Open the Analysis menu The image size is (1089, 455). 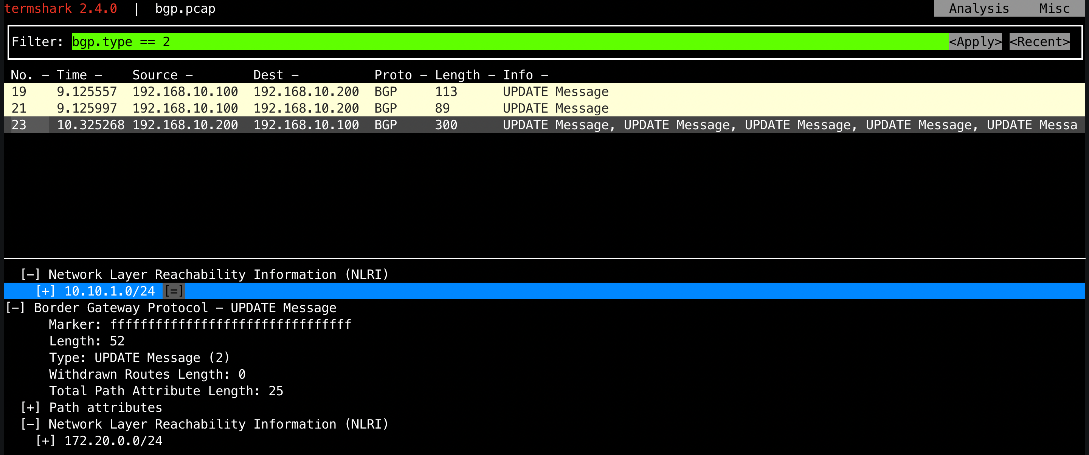tap(978, 8)
